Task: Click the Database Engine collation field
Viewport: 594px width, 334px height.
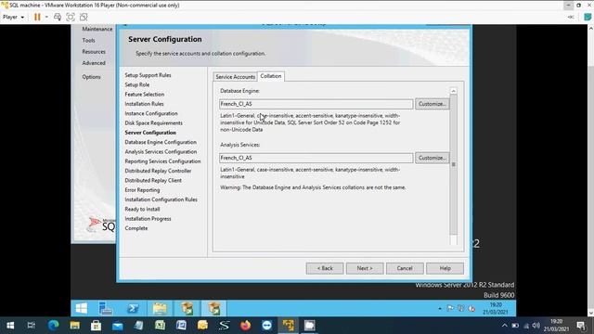Action: click(x=316, y=104)
